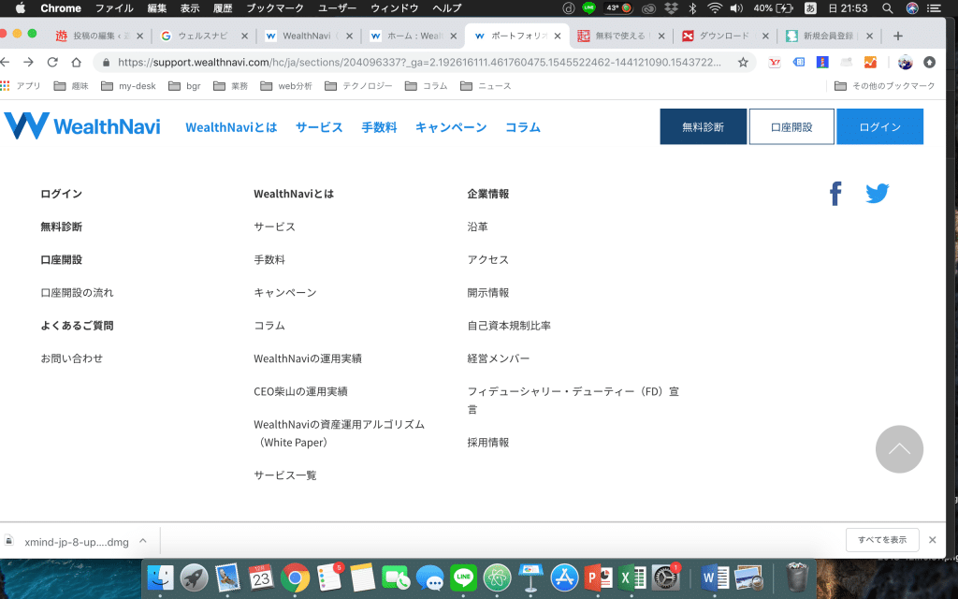Switch to the ダウンロード tab

pos(725,37)
